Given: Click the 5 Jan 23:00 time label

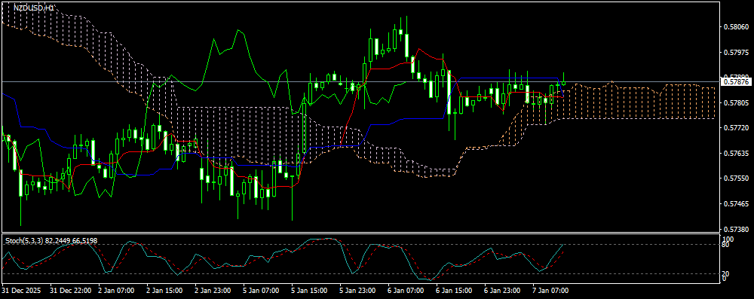Looking at the screenshot, I should pos(357,291).
